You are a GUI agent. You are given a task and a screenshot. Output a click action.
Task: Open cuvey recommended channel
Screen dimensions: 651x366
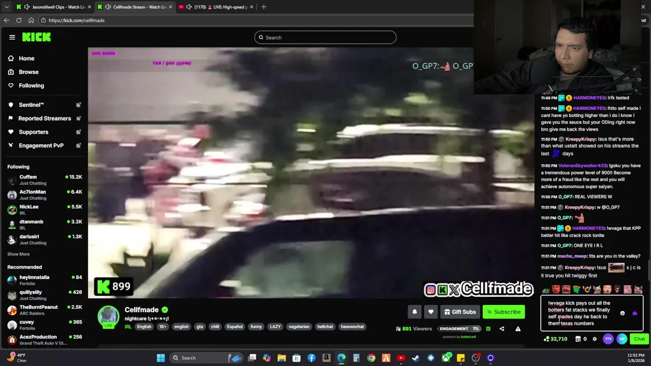click(44, 325)
